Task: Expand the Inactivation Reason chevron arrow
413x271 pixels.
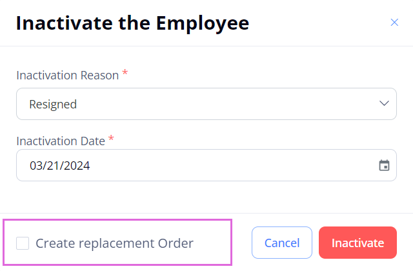Action: (x=384, y=103)
